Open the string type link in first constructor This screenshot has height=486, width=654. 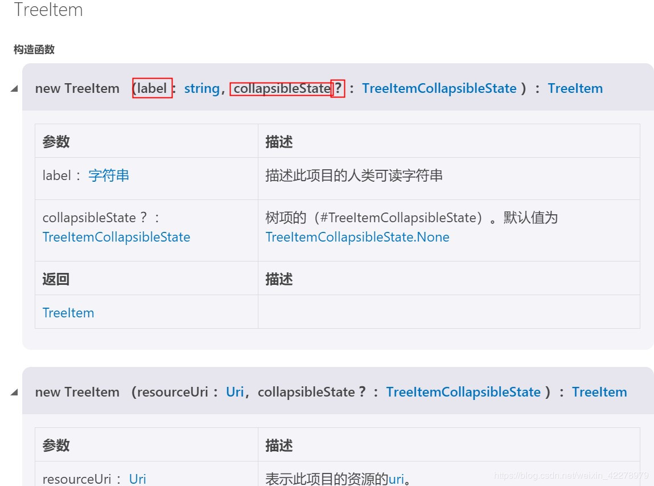(202, 88)
